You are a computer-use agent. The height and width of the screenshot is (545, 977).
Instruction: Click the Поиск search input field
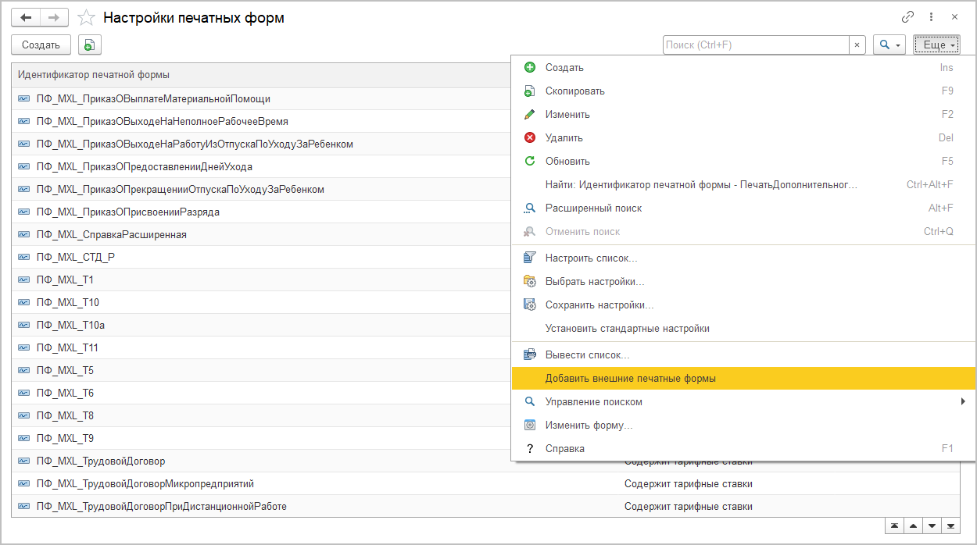(x=755, y=45)
